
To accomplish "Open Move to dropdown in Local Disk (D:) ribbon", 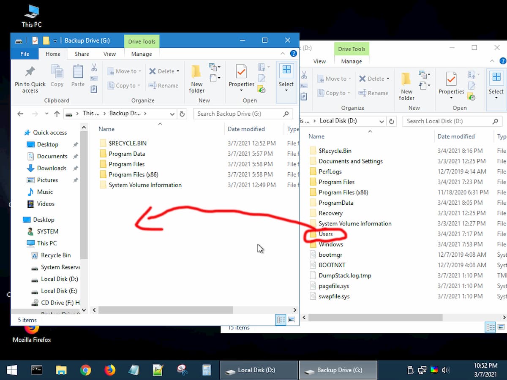I will [x=334, y=79].
